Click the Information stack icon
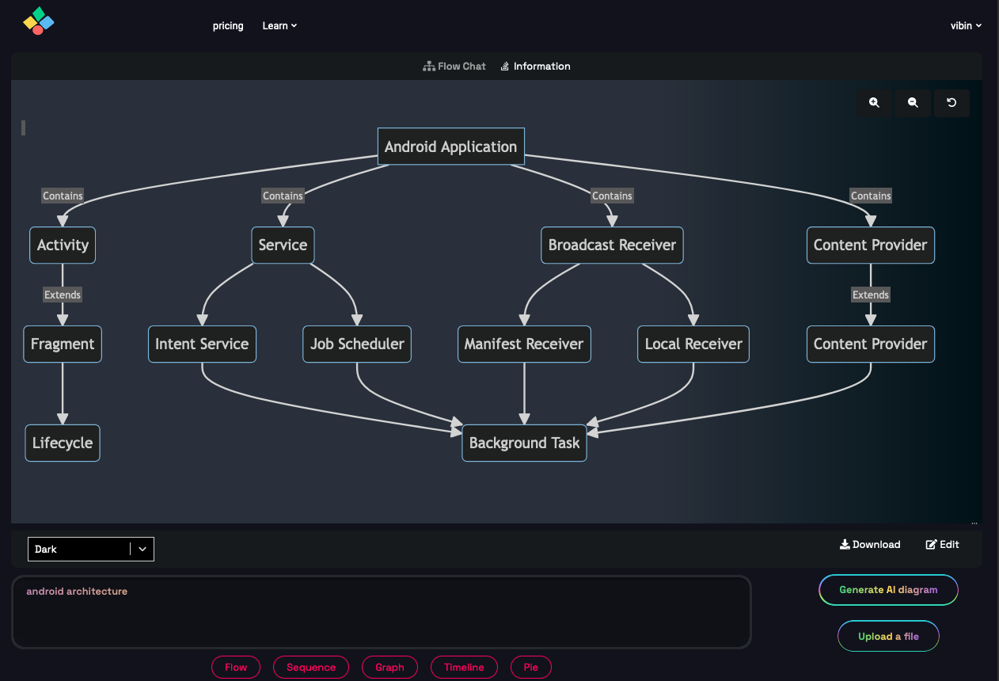This screenshot has width=999, height=681. coord(504,66)
